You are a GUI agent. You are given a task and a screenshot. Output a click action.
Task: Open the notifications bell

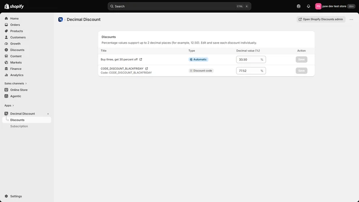pos(308,6)
